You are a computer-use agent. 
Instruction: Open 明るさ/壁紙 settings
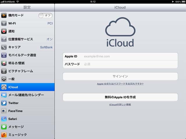[27, 63]
